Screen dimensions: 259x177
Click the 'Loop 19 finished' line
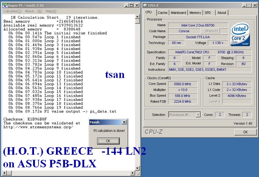pyautogui.click(x=46, y=108)
